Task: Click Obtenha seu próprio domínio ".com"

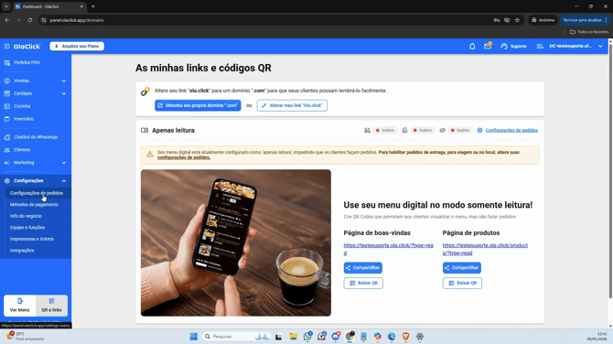Action: tap(198, 105)
